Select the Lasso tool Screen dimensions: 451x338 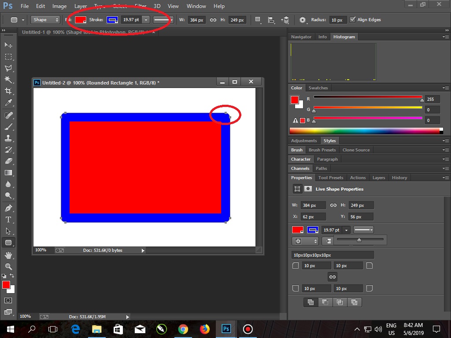pyautogui.click(x=8, y=68)
